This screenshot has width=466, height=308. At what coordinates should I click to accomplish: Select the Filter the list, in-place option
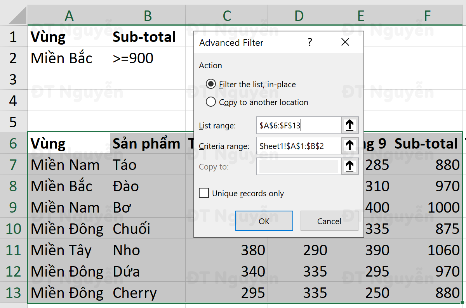(x=211, y=84)
